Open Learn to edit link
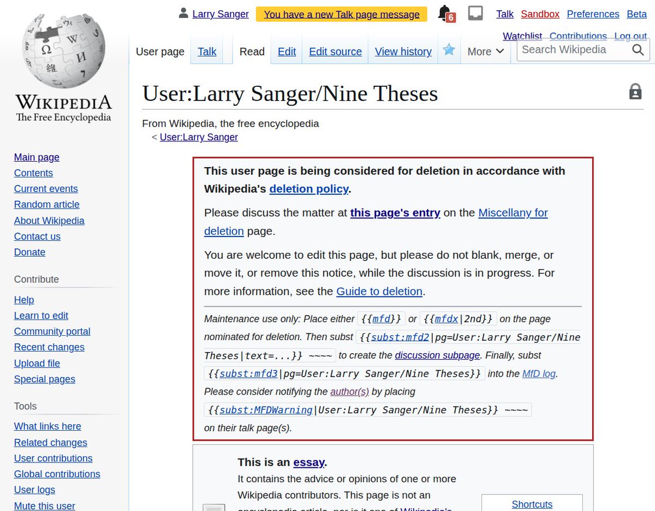655x511 pixels. [41, 316]
